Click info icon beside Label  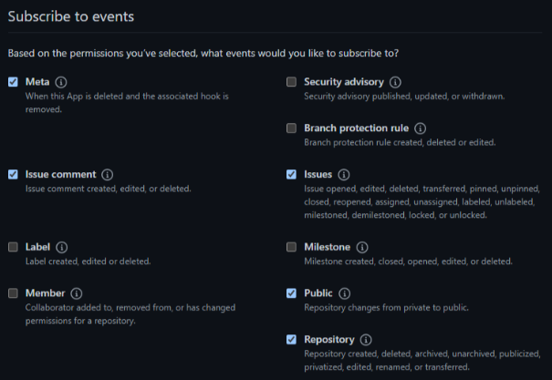click(61, 247)
